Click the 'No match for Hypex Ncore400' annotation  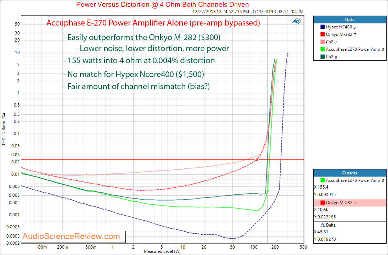point(134,74)
